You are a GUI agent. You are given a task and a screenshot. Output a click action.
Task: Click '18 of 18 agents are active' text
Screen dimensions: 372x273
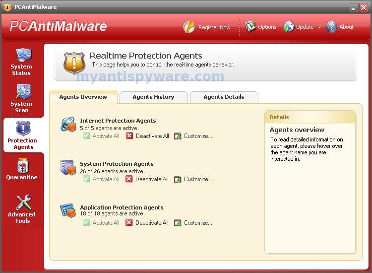(x=112, y=213)
